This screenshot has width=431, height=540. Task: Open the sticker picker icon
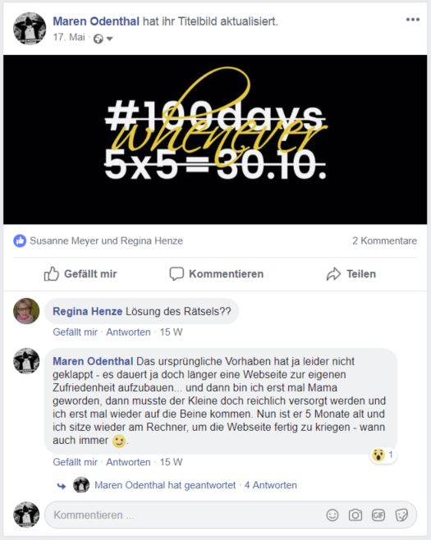pos(401,515)
